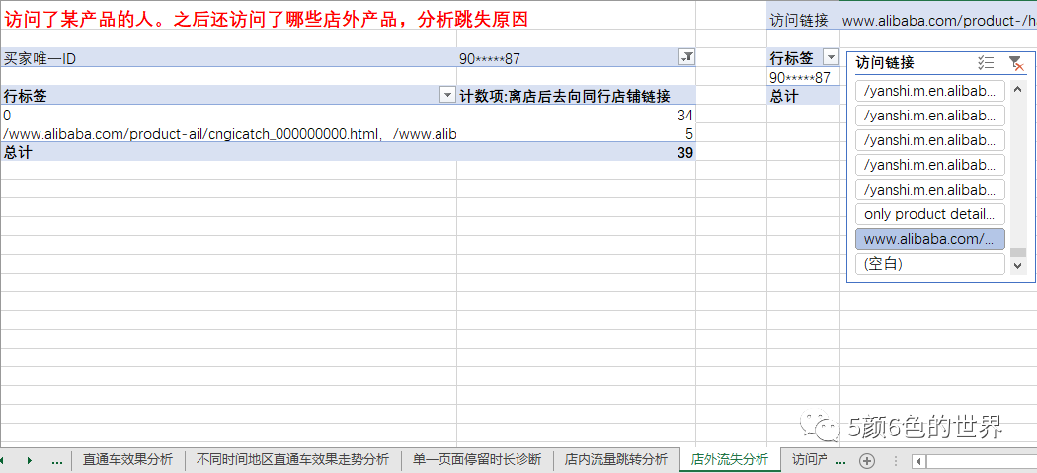Click the next-sheet navigation arrow
This screenshot has height=473, width=1037.
click(30, 460)
